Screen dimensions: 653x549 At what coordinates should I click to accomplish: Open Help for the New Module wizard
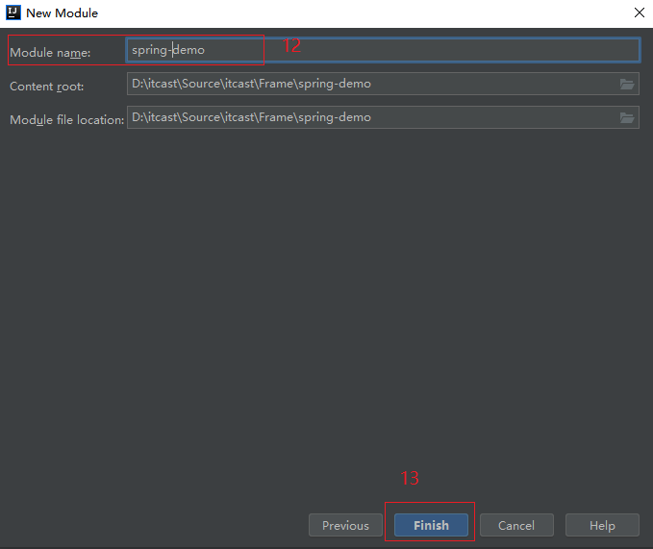tap(602, 525)
